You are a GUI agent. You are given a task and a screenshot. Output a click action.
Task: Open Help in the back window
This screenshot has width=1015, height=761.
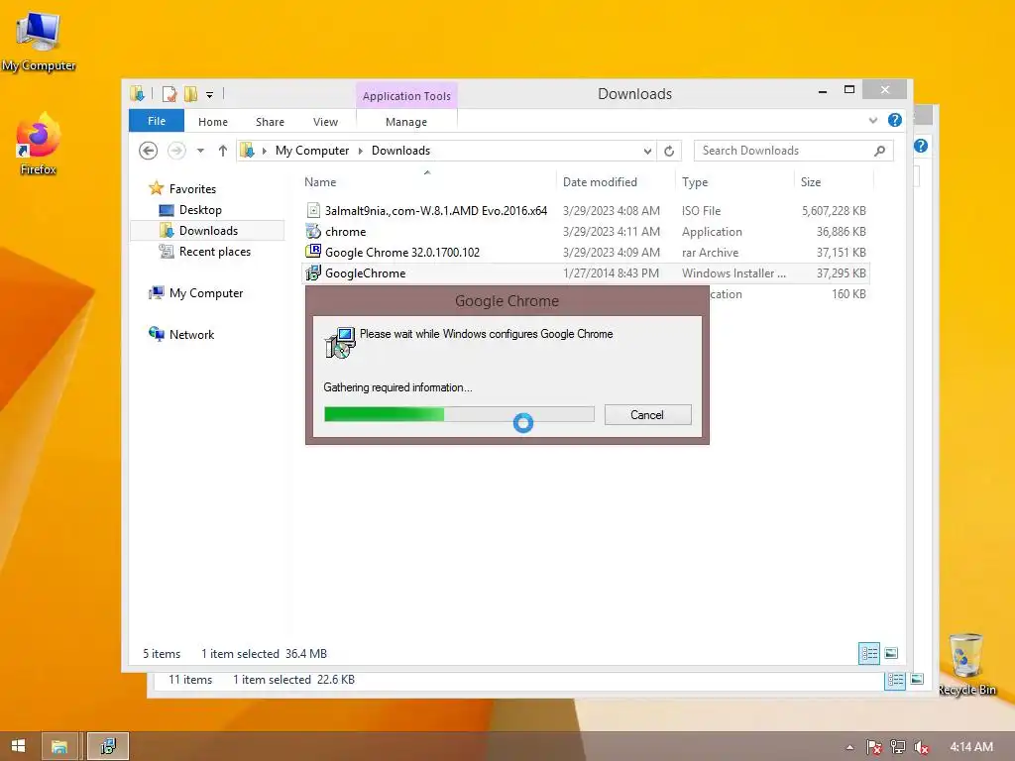(921, 147)
